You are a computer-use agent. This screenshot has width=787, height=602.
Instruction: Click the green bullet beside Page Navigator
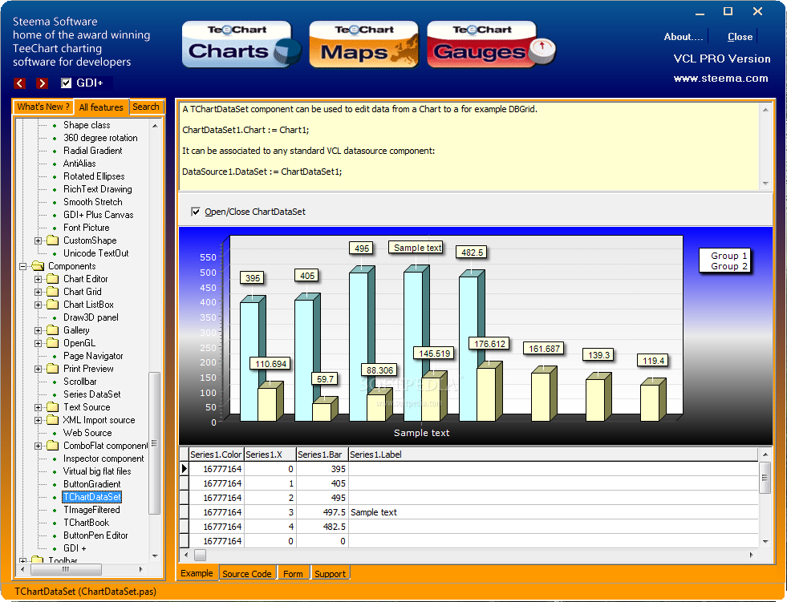point(55,356)
